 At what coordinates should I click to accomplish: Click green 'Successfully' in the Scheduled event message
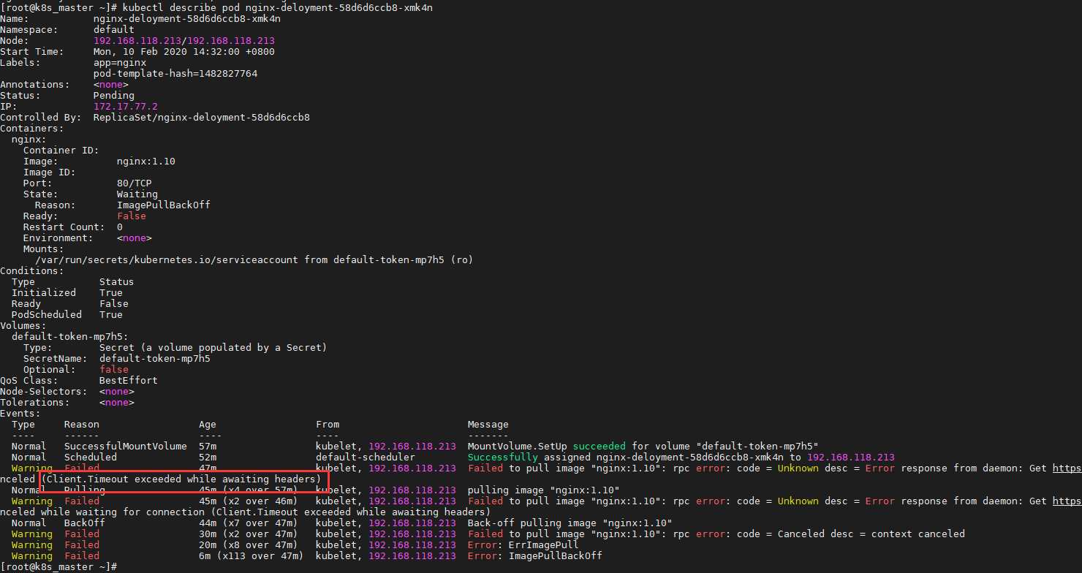[x=503, y=457]
